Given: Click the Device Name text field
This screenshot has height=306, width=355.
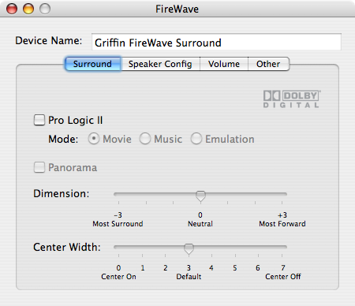Looking at the screenshot, I should coord(216,42).
